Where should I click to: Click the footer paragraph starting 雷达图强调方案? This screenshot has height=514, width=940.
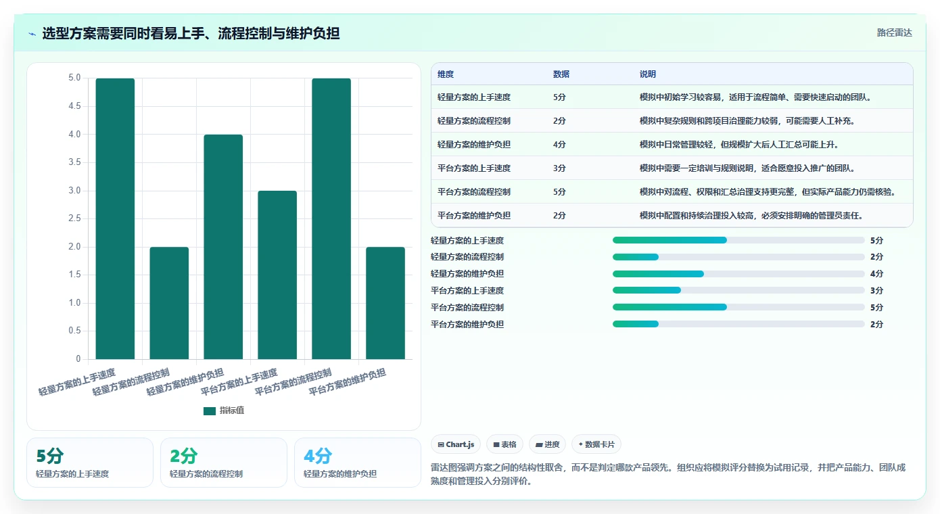click(668, 475)
